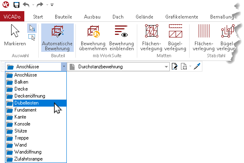Customize the quick access toolbar
The width and height of the screenshot is (244, 163).
click(x=52, y=5)
